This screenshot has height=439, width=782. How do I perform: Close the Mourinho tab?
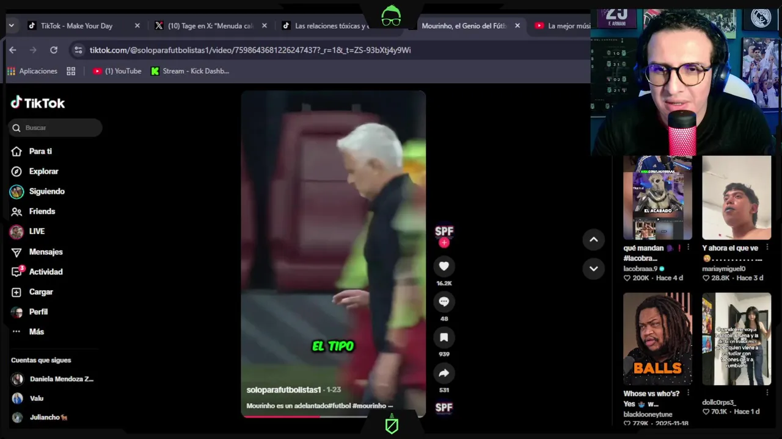pyautogui.click(x=517, y=26)
